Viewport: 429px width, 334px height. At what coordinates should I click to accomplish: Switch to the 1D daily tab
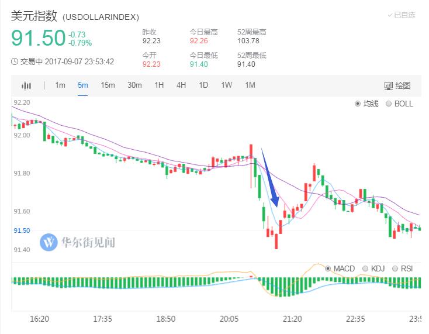click(203, 85)
